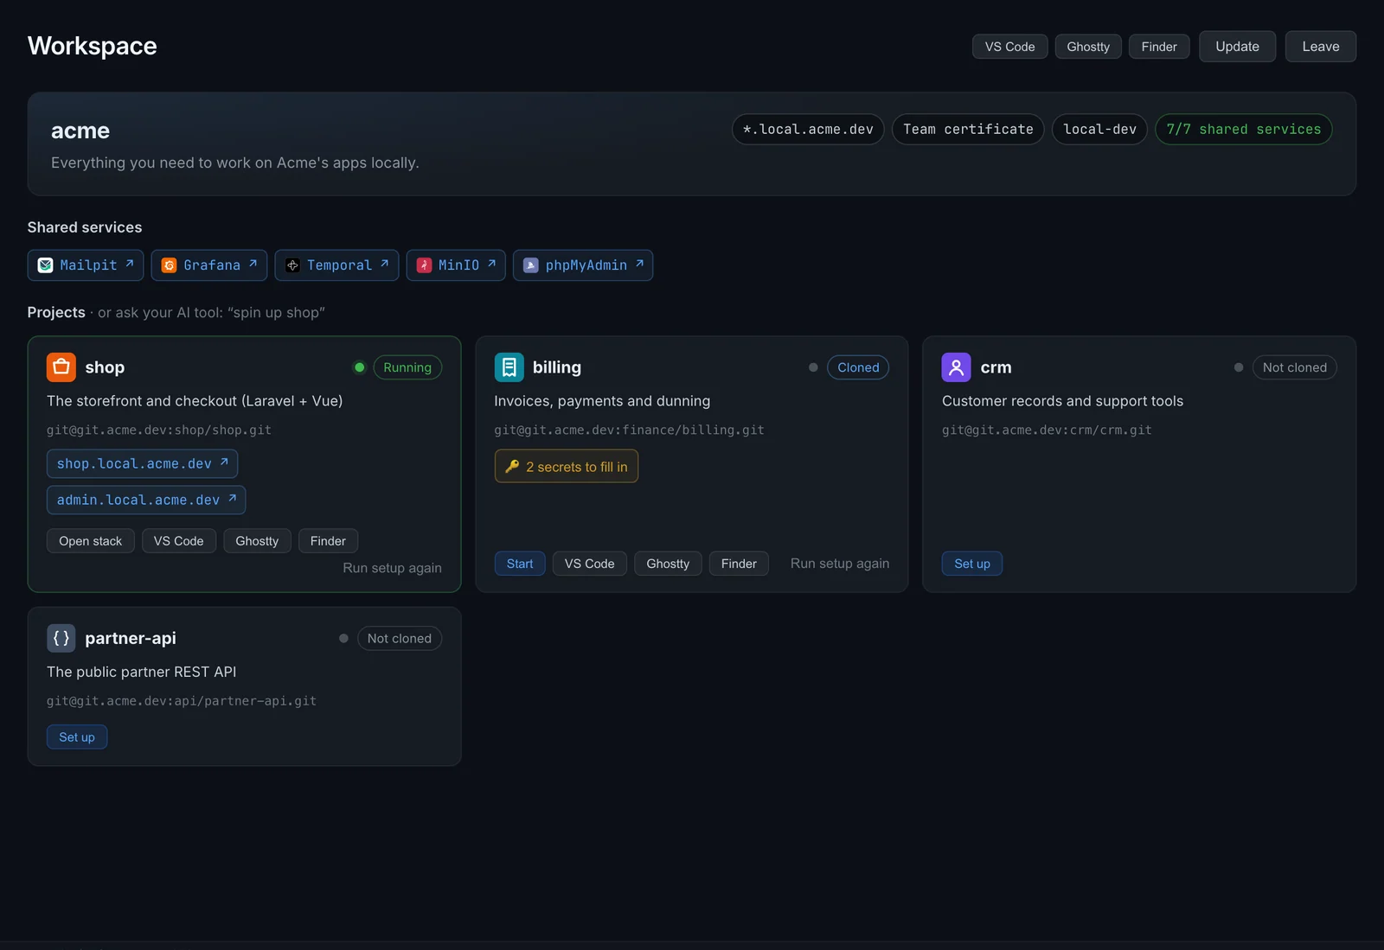Click the phpMyAdmin logo icon
Screen dimensions: 1384x950
(531, 265)
